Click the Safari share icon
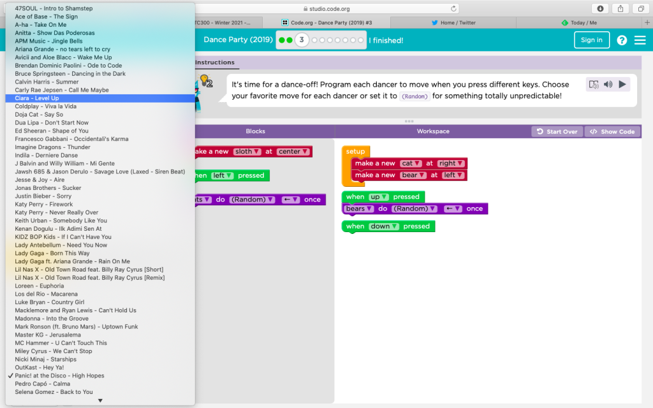This screenshot has height=408, width=653. (x=620, y=8)
